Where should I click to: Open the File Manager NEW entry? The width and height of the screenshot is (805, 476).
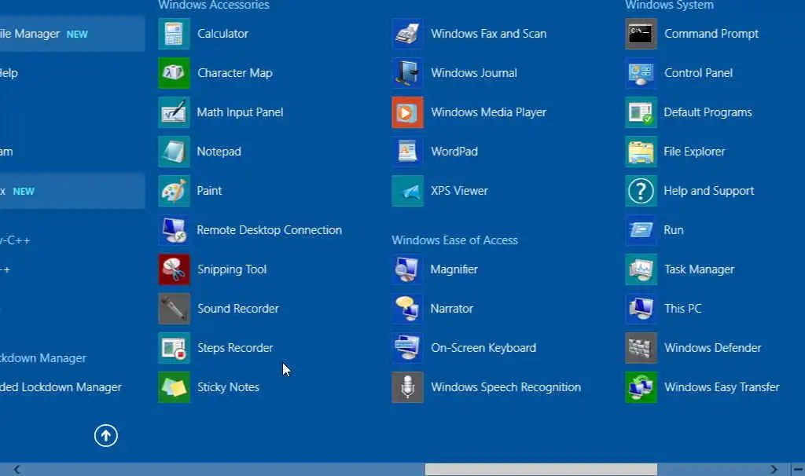tap(72, 34)
